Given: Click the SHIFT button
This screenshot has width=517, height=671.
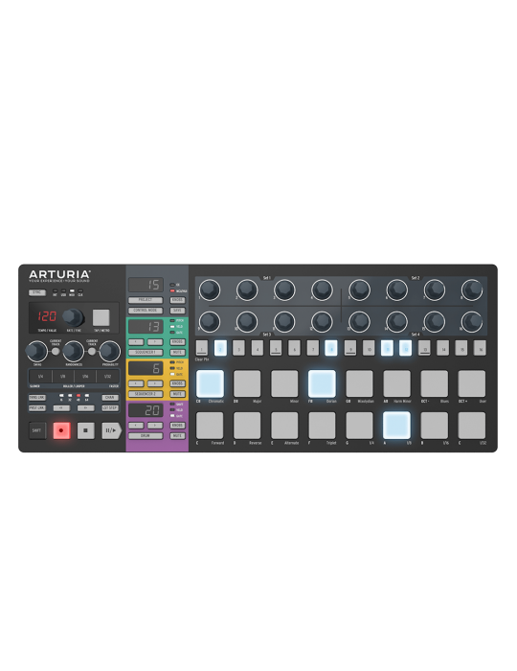Looking at the screenshot, I should click(36, 430).
